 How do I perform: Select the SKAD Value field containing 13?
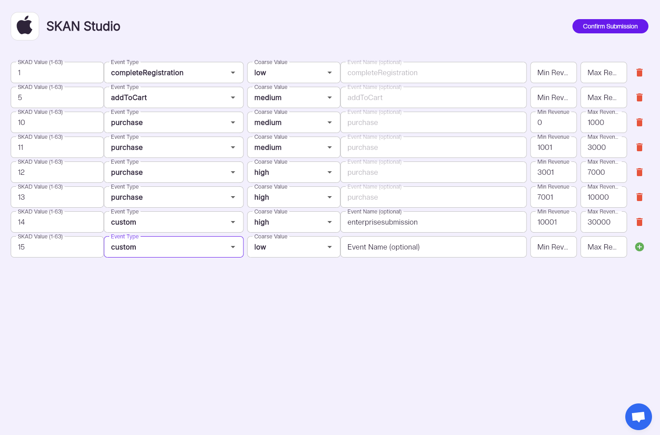tap(57, 197)
